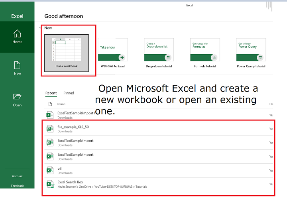Click the oil file CSV icon
287x204 pixels.
(x=50, y=171)
